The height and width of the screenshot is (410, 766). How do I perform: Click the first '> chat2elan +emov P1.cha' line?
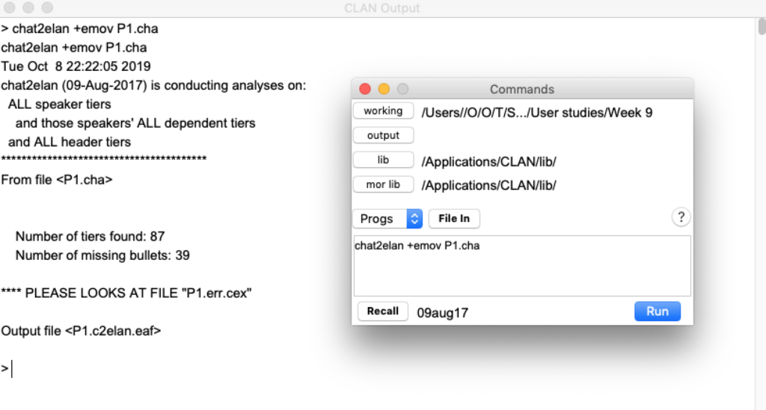(x=79, y=29)
